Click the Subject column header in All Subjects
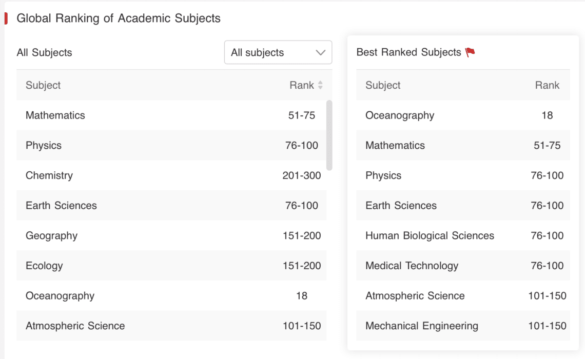This screenshot has height=359, width=585. (x=43, y=85)
